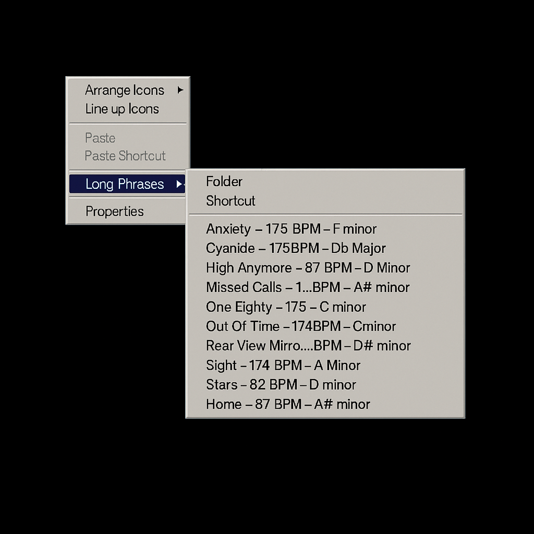Choose High Anymore – 87 BPM entry
Image resolution: width=534 pixels, height=534 pixels.
coord(325,268)
